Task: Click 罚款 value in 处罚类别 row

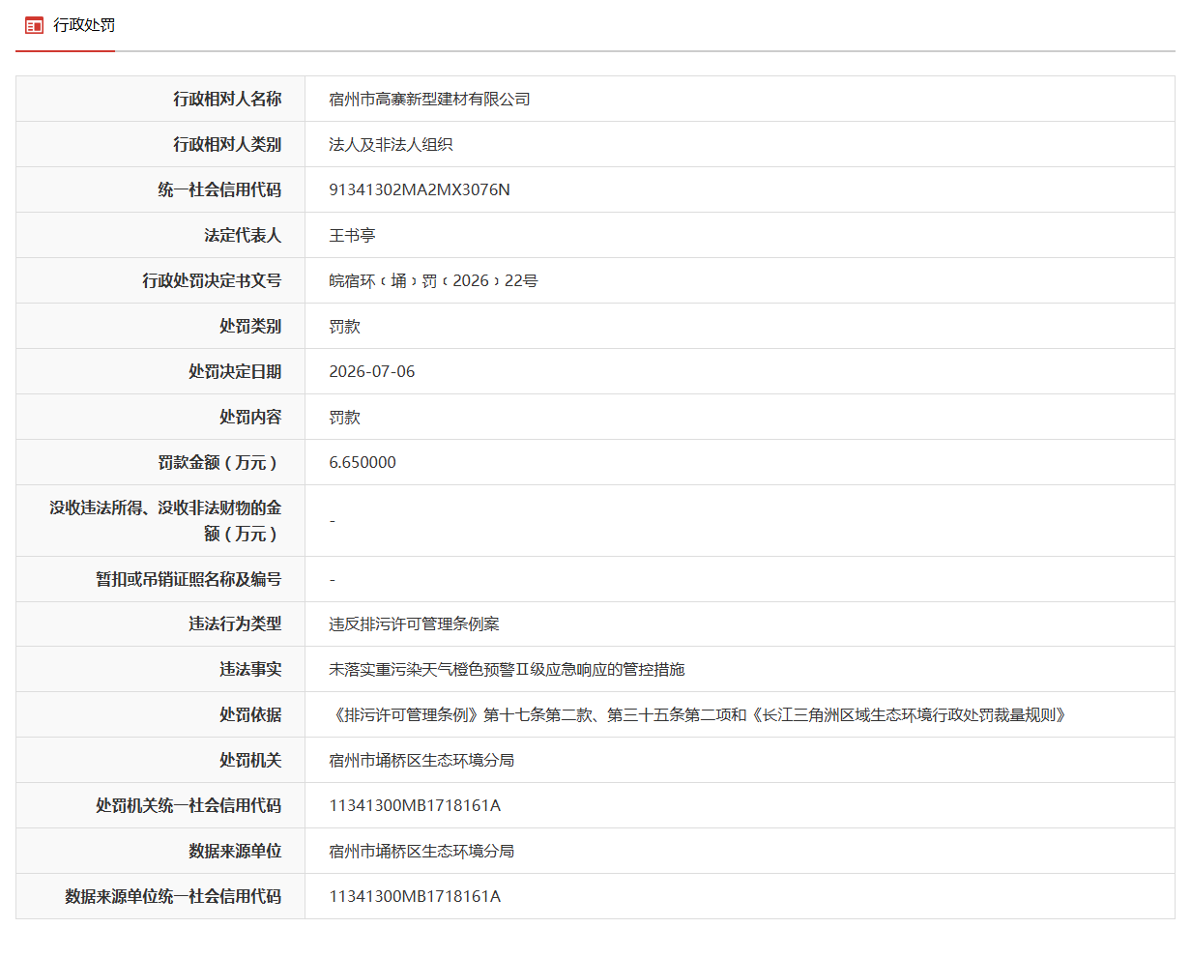Action: click(x=344, y=326)
